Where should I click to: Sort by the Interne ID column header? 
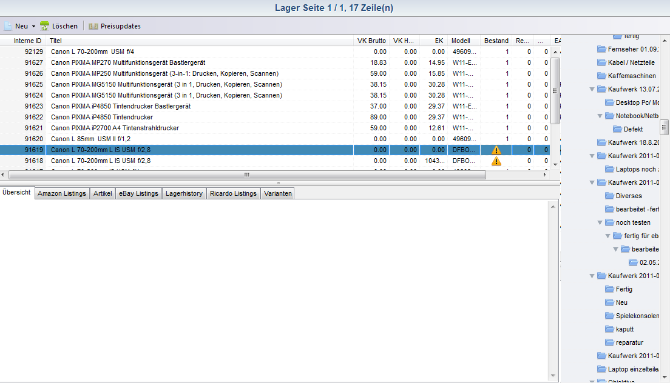[x=23, y=41]
